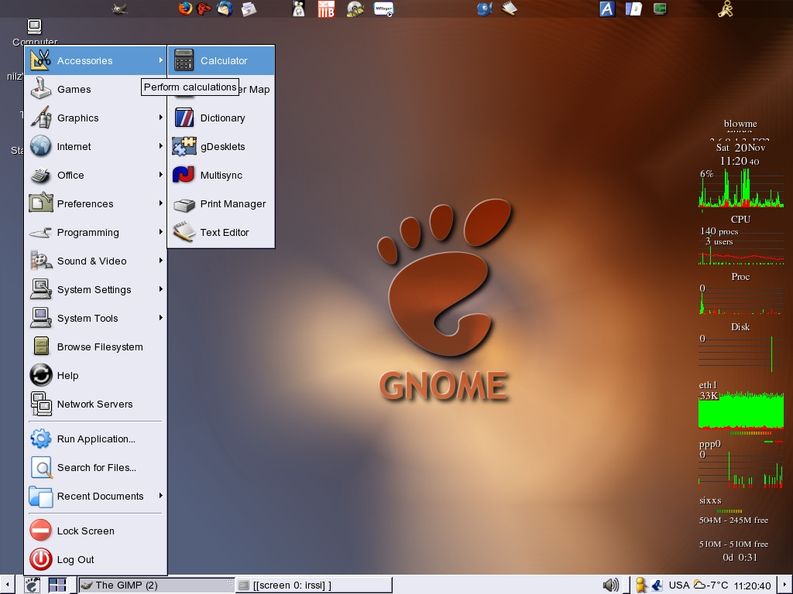
Task: Click the right panel hide arrow button
Action: (x=785, y=585)
